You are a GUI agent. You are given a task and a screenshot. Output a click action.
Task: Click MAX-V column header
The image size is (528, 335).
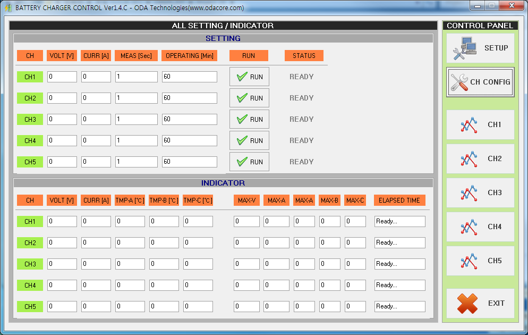pos(247,200)
